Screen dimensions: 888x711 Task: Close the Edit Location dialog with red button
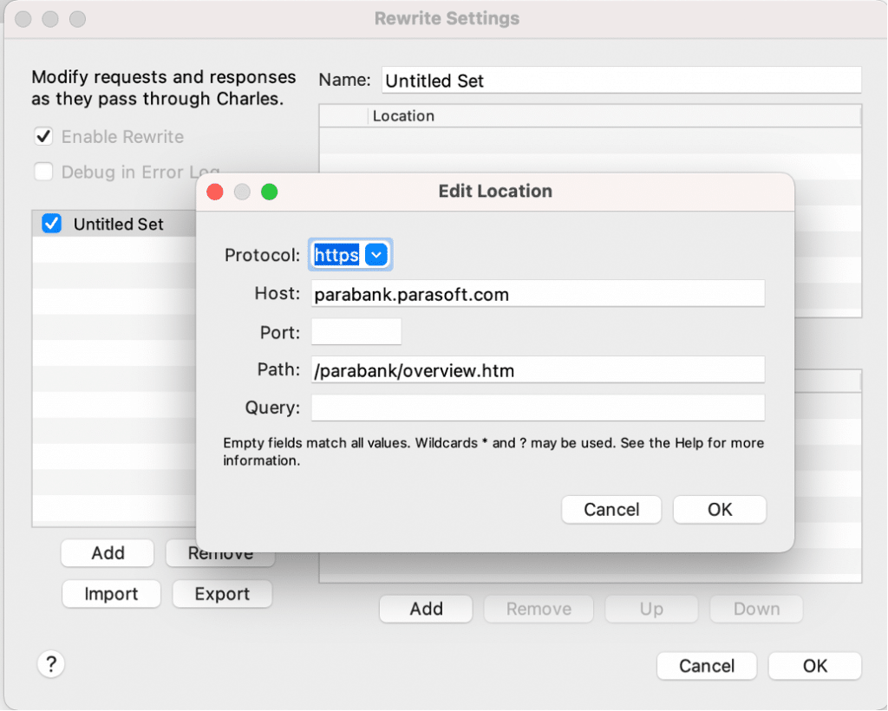[215, 192]
